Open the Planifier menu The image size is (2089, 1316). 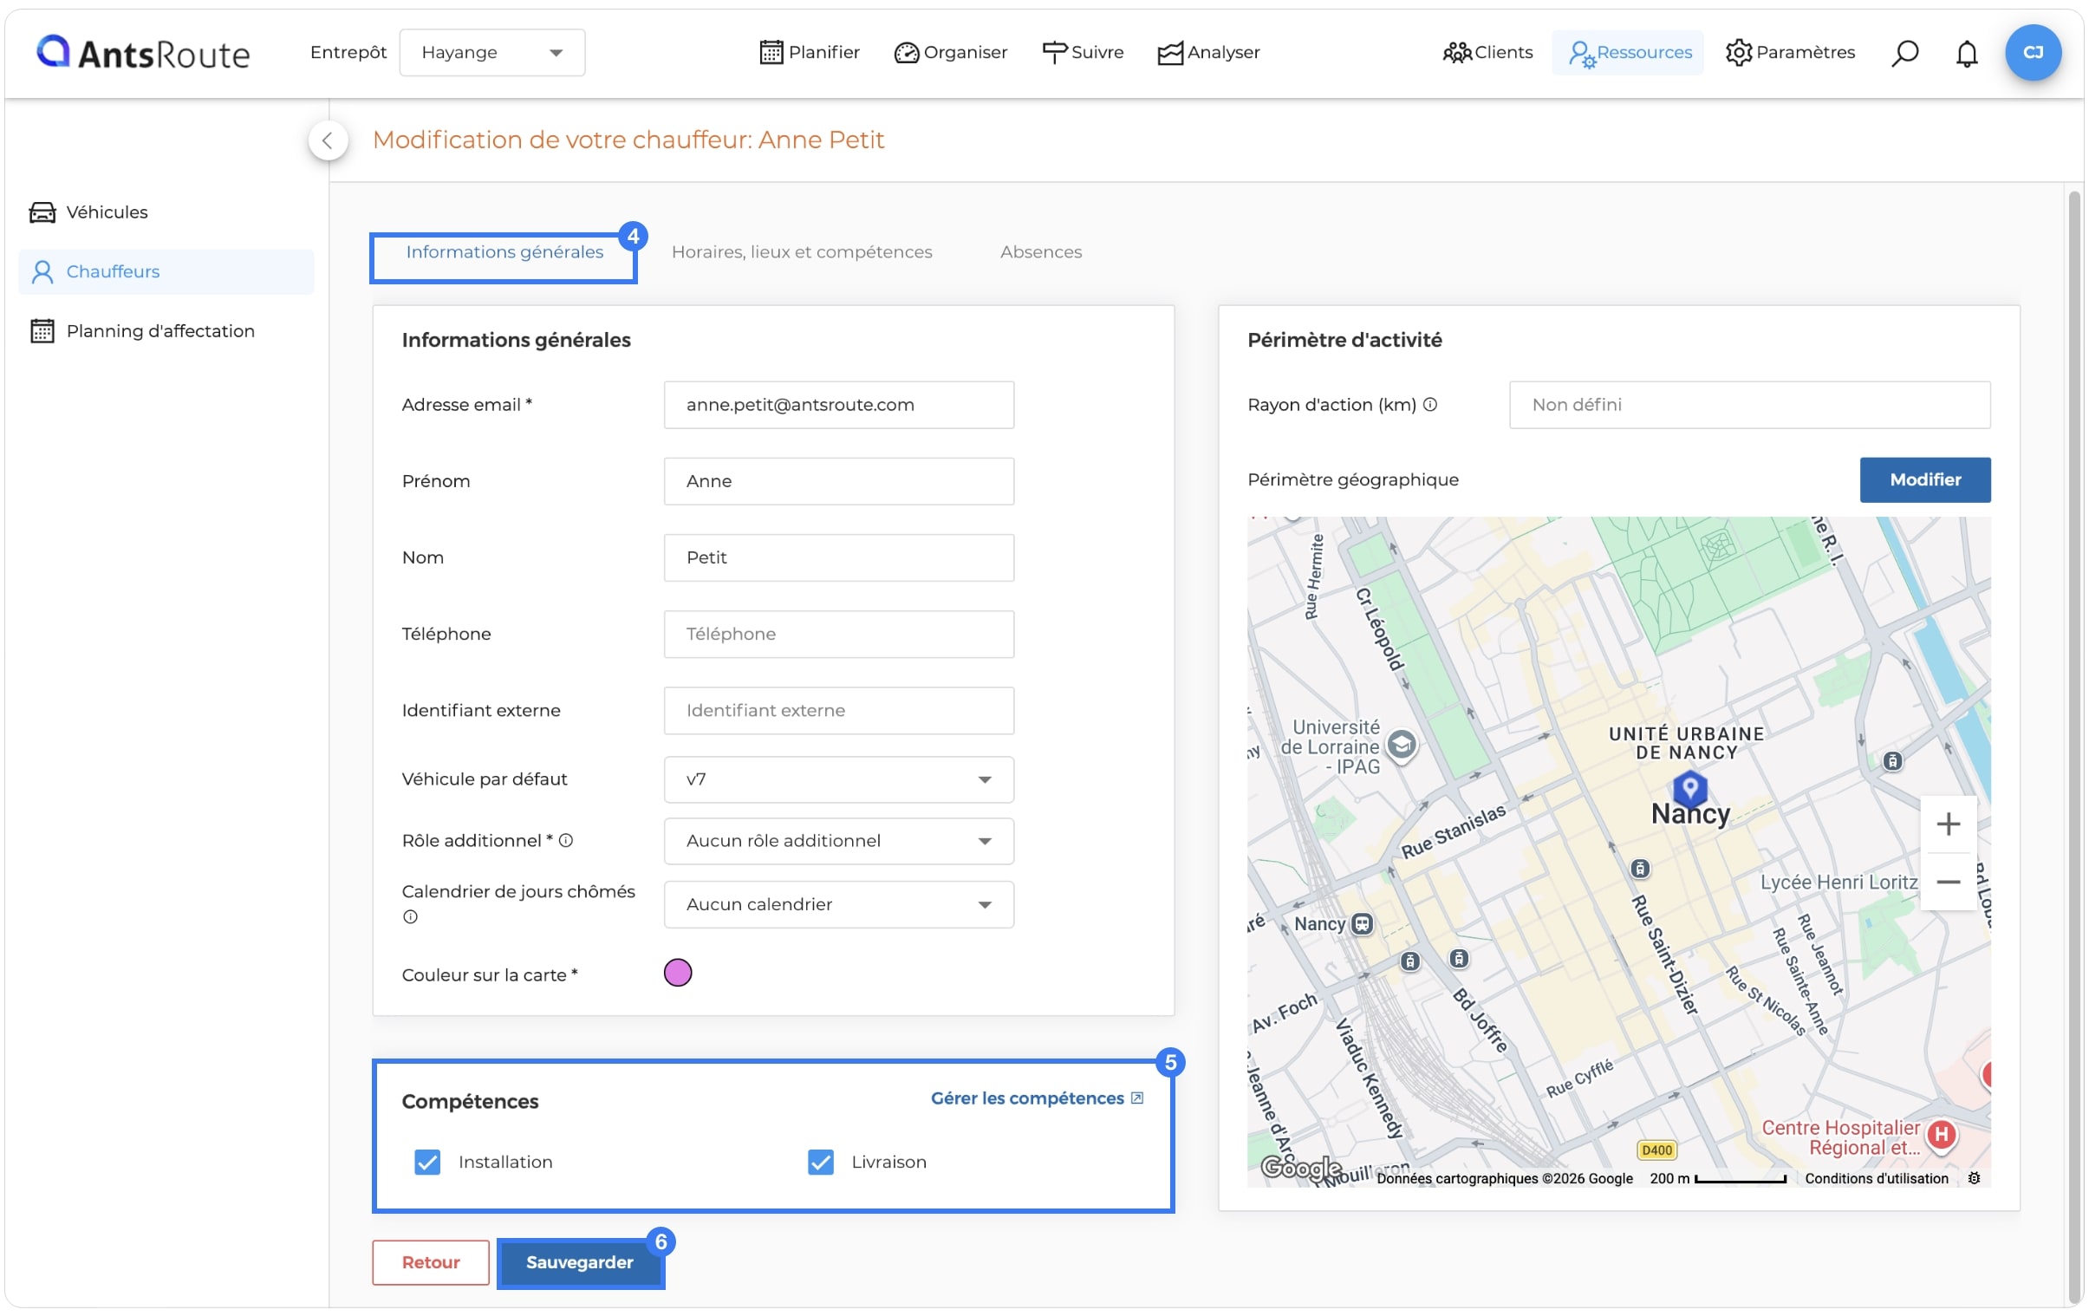click(809, 53)
